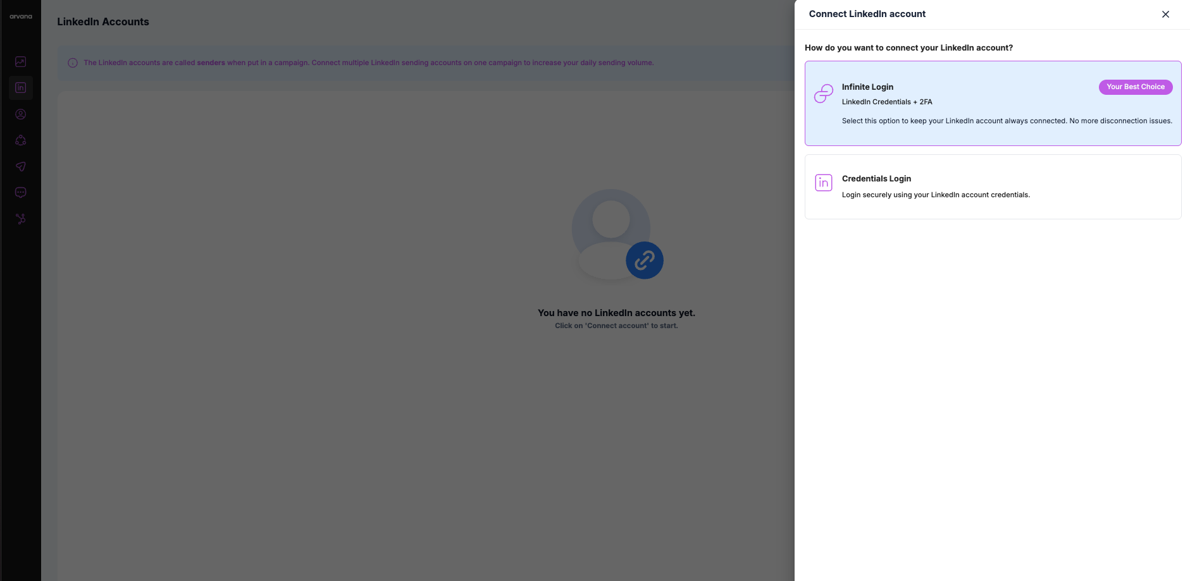Viewport: 1190px width, 581px height.
Task: Click the LinkedIn icon beside Credentials Login
Action: click(824, 183)
